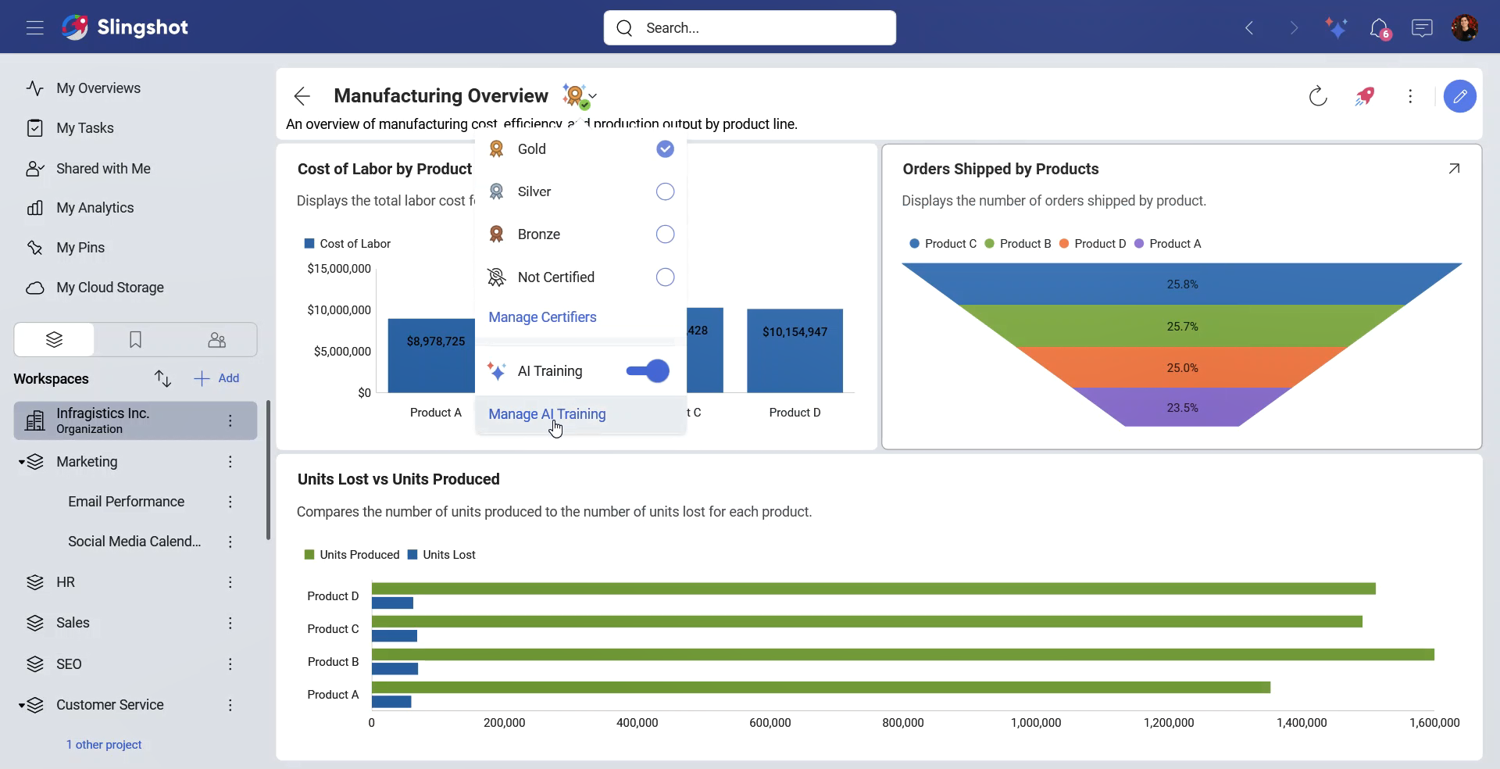Open the dashboard more options menu

pyautogui.click(x=1410, y=96)
